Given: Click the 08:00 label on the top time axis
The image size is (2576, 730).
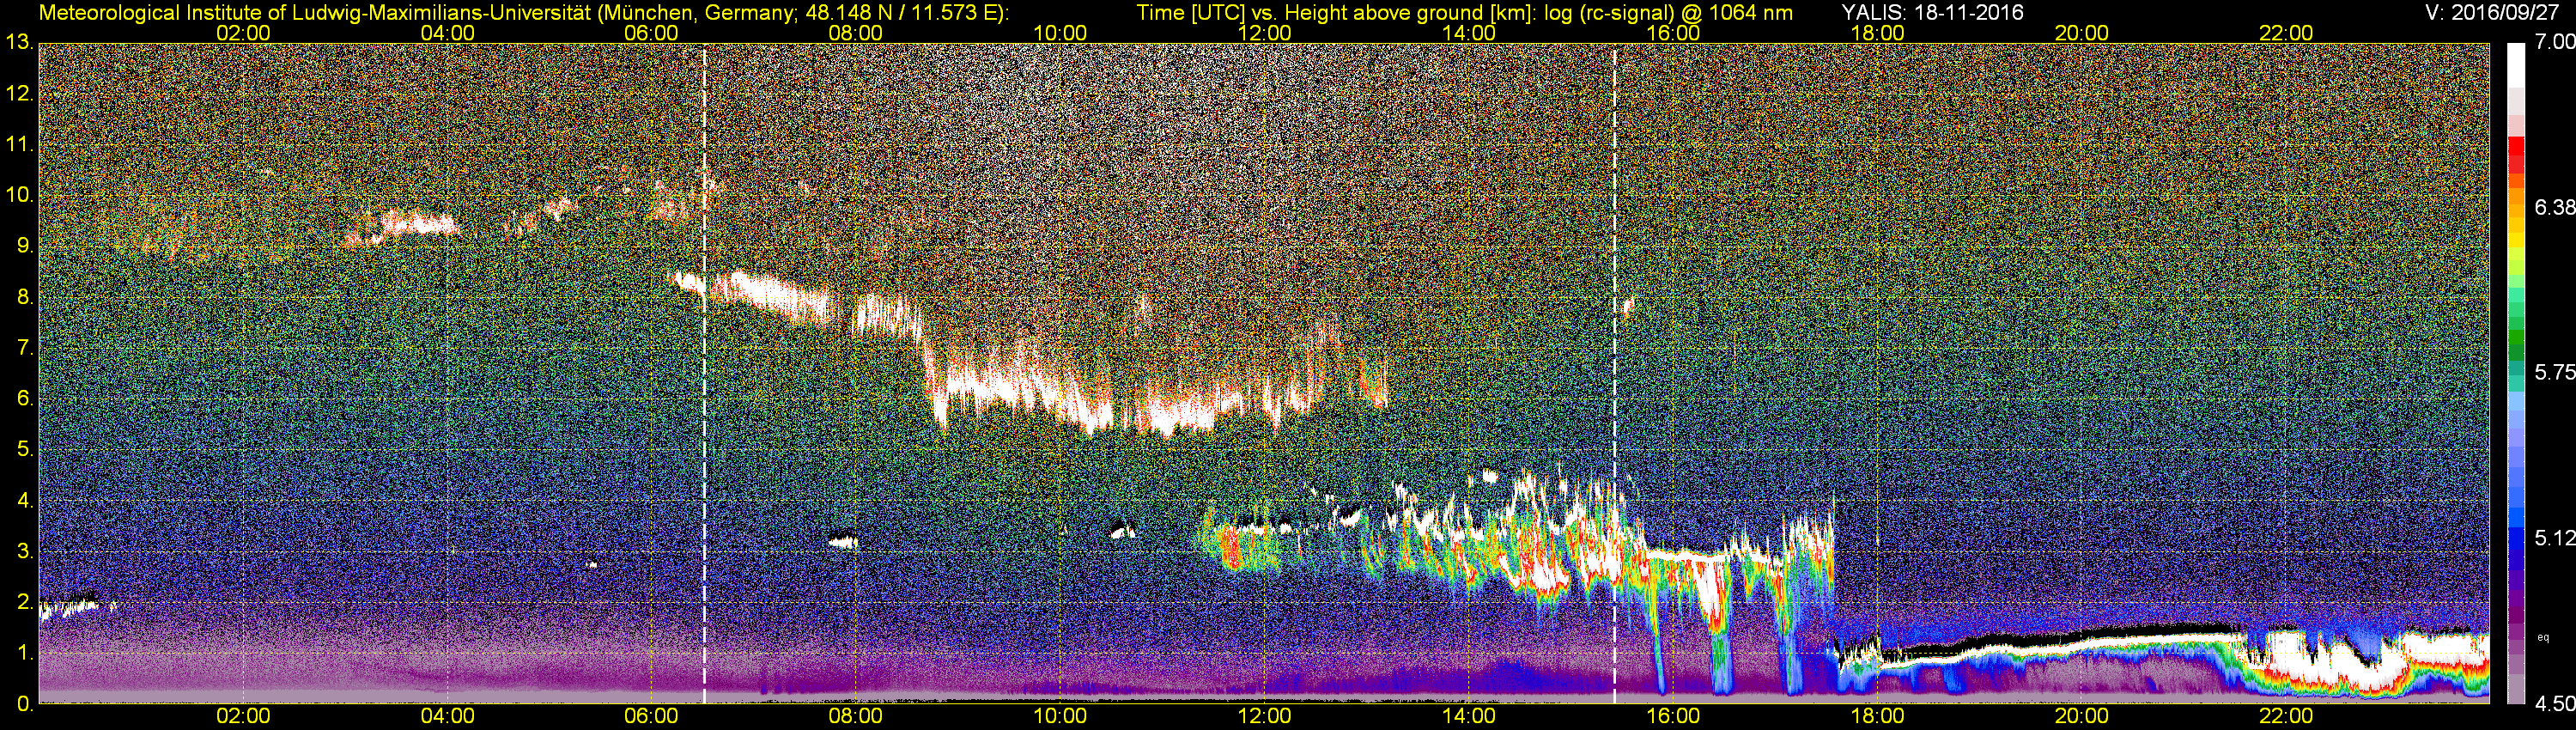Looking at the screenshot, I should point(855,33).
